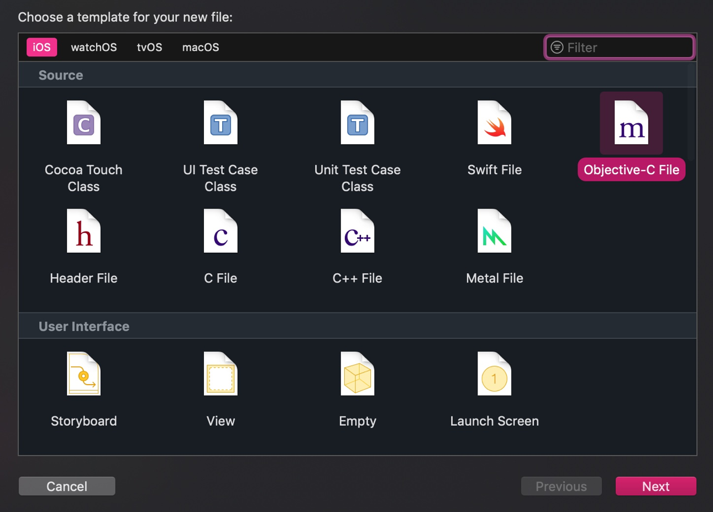The height and width of the screenshot is (512, 713).
Task: Open the tvOS platform tab
Action: coord(150,47)
